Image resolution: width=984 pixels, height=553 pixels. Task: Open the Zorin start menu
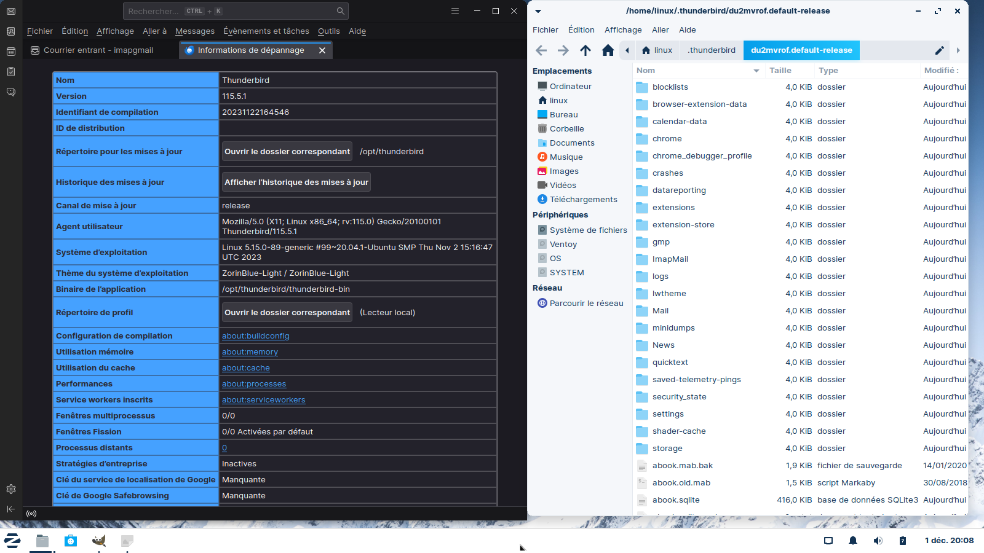coord(12,541)
